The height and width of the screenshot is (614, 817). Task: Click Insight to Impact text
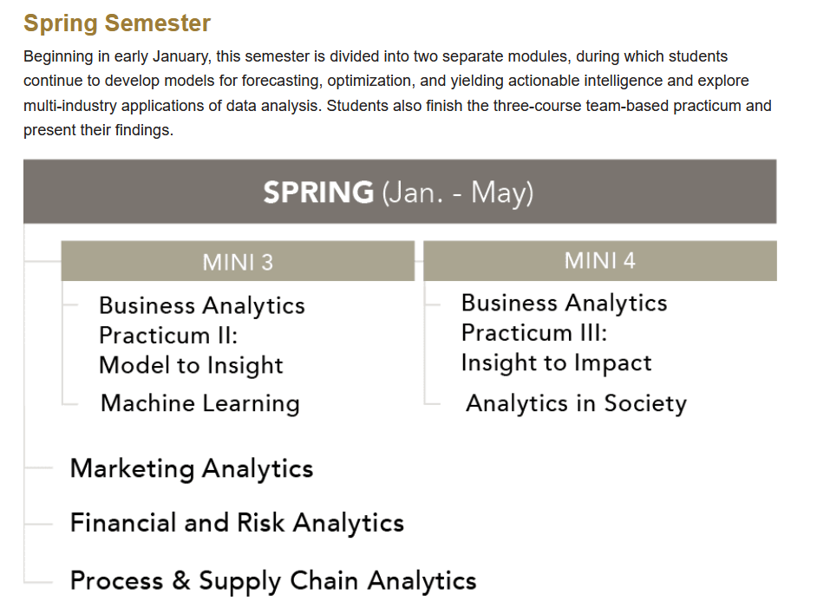[556, 363]
